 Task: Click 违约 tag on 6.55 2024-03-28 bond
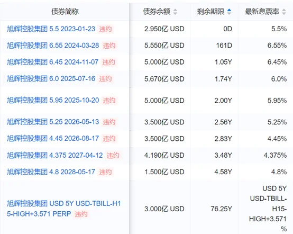pyautogui.click(x=109, y=46)
